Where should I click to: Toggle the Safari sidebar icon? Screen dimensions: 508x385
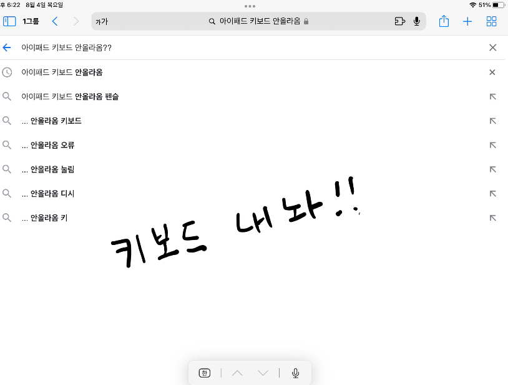[x=9, y=21]
